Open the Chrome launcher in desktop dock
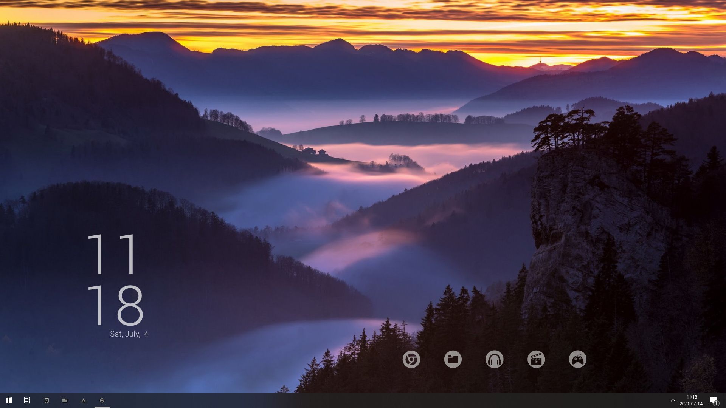 (411, 359)
